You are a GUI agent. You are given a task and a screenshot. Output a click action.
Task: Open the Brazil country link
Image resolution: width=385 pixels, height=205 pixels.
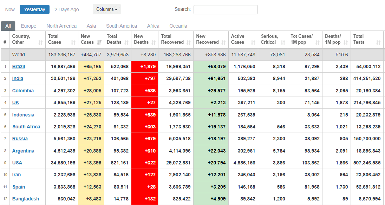[x=19, y=66]
